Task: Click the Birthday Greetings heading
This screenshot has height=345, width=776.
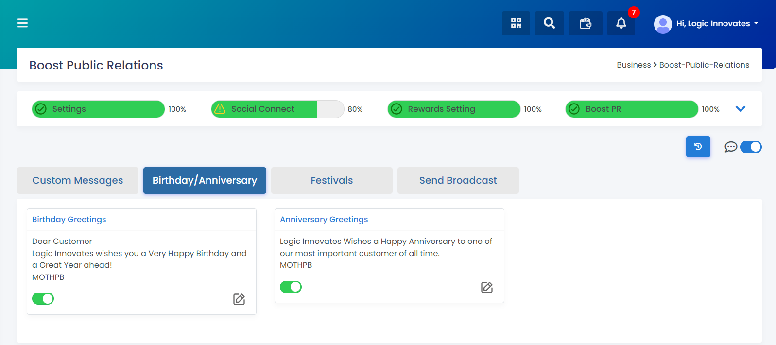Action: point(69,219)
